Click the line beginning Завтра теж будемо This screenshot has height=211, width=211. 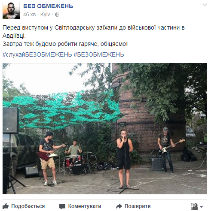[65, 44]
